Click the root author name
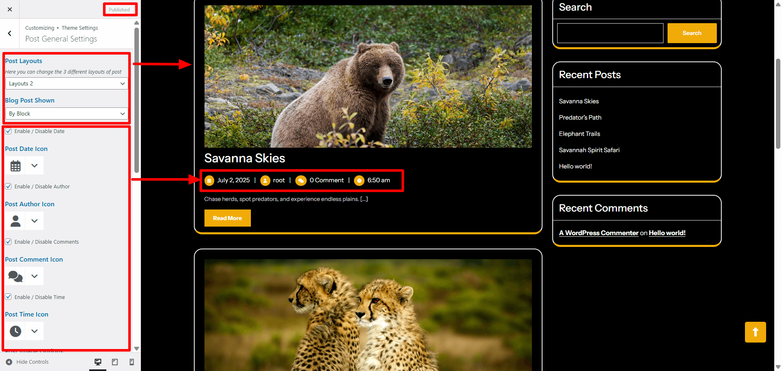The height and width of the screenshot is (371, 782). (x=279, y=180)
